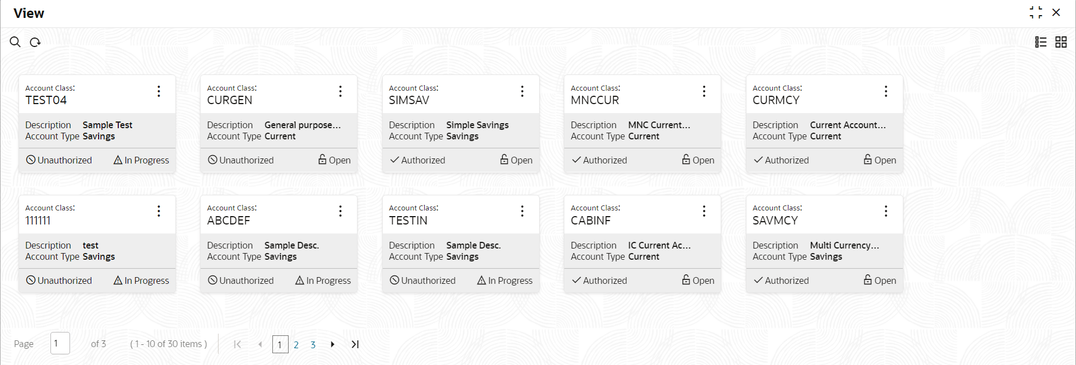Click the search magnifier icon
Image resolution: width=1076 pixels, height=365 pixels.
[x=15, y=42]
